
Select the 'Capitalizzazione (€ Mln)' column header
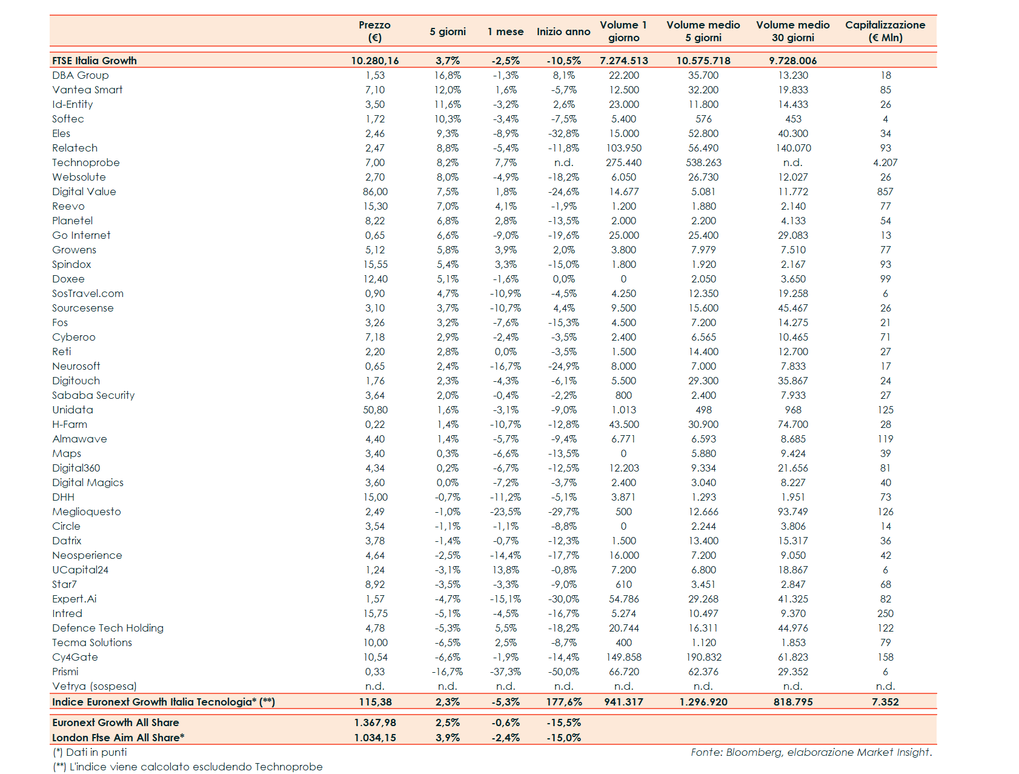885,31
